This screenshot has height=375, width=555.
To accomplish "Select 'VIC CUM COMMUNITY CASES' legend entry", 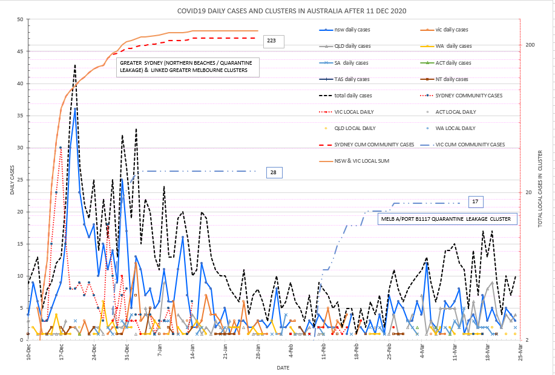I will 462,145.
